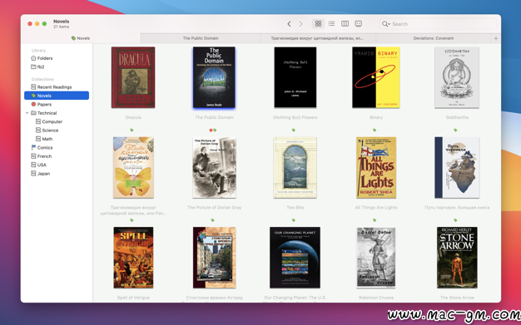This screenshot has width=521, height=325.
Task: Select the Binary book cover
Action: 376,77
